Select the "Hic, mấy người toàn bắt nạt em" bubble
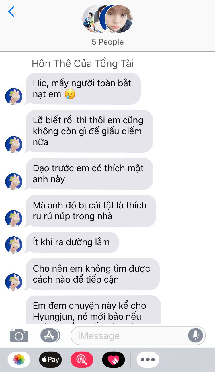Image resolution: width=215 pixels, height=372 pixels. coord(83,89)
